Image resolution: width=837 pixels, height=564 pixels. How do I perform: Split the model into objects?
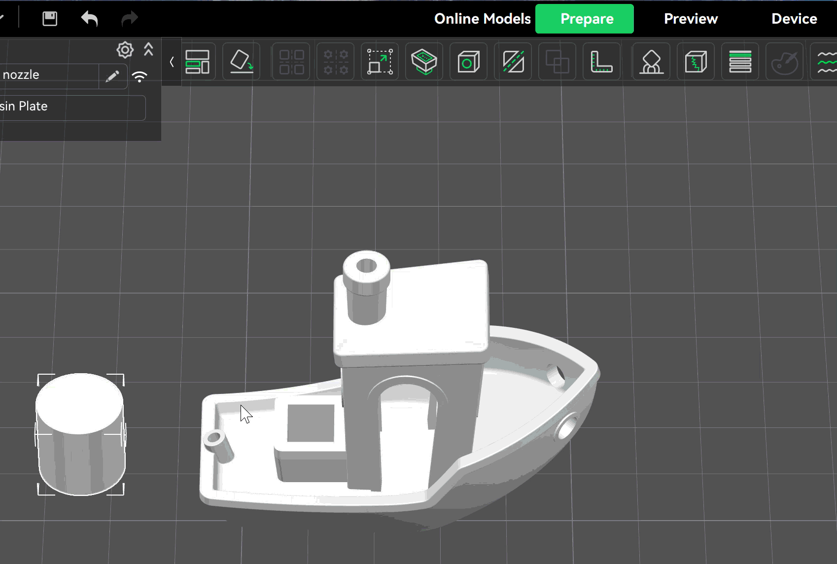click(291, 62)
